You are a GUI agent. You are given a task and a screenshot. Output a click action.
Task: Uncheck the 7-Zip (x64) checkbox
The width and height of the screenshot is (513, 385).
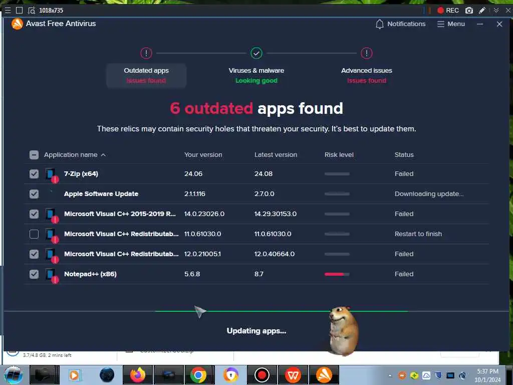pos(34,174)
